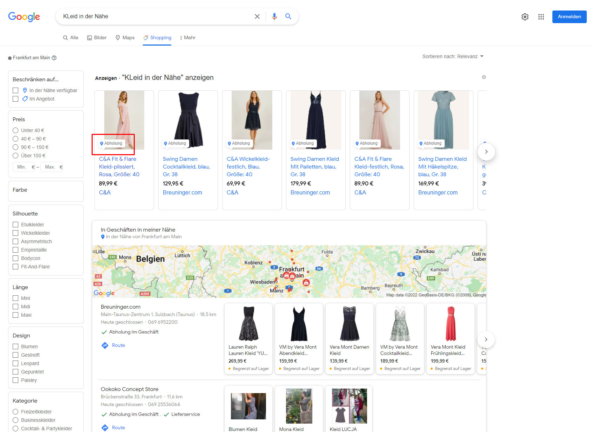This screenshot has width=598, height=432.
Task: Open Google apps grid
Action: pos(541,17)
